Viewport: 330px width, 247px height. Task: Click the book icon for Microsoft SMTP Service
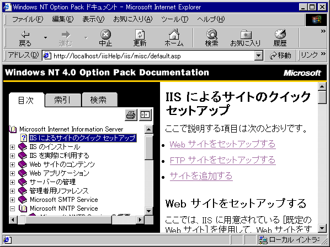[23, 200]
